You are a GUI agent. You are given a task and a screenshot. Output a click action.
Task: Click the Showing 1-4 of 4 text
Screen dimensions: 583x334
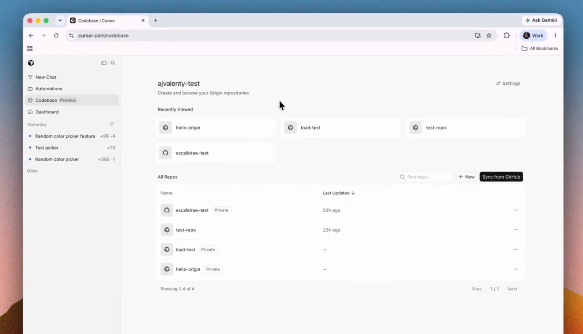coord(177,289)
